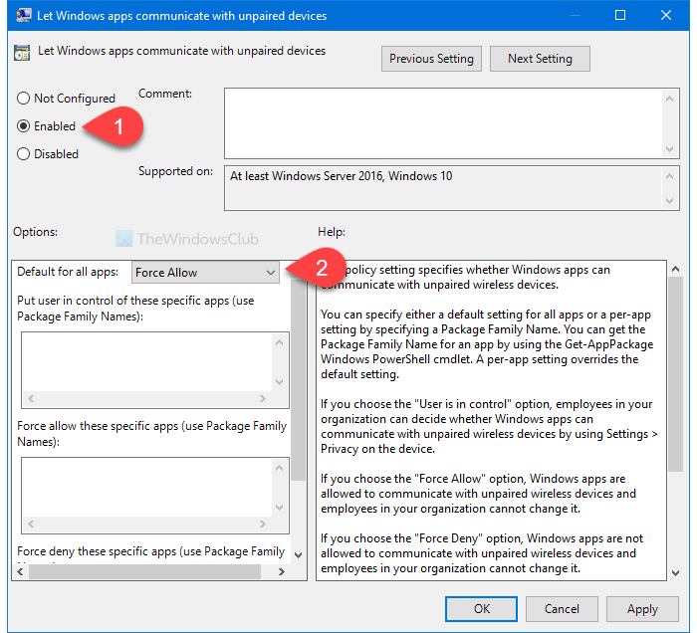Click the Options pane horizontal scroll right arrow
The image size is (697, 633).
tap(282, 571)
